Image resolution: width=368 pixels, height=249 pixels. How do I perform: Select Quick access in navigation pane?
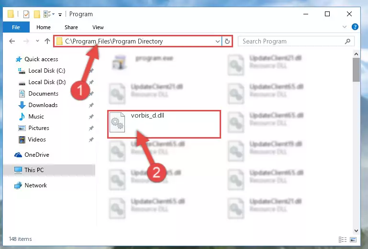[x=41, y=59]
